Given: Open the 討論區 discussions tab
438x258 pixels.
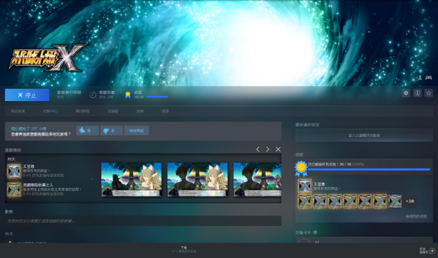Looking at the screenshot, I should [x=113, y=111].
